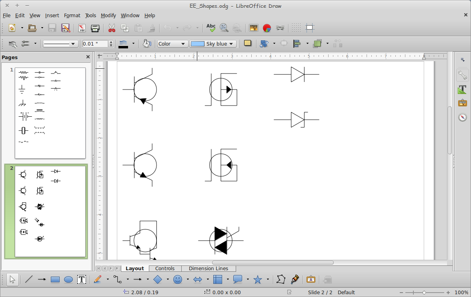Expand the Open file dropdown arrow
471x297 pixels.
(x=42, y=28)
